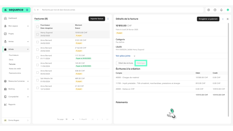This screenshot has height=131, width=233.
Task: Select the Salt Mobile SA invoice row
Action: point(72,80)
